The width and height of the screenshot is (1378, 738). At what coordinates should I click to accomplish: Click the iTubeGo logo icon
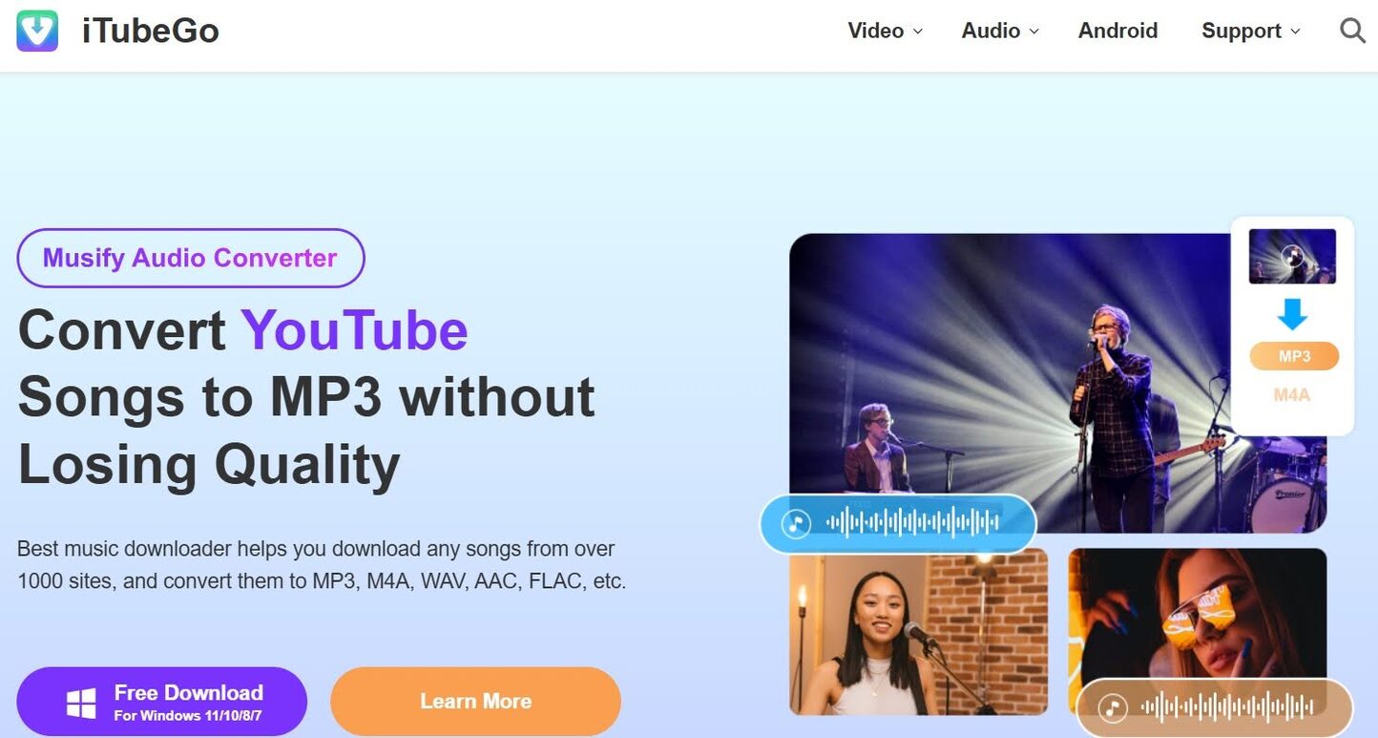pyautogui.click(x=37, y=31)
